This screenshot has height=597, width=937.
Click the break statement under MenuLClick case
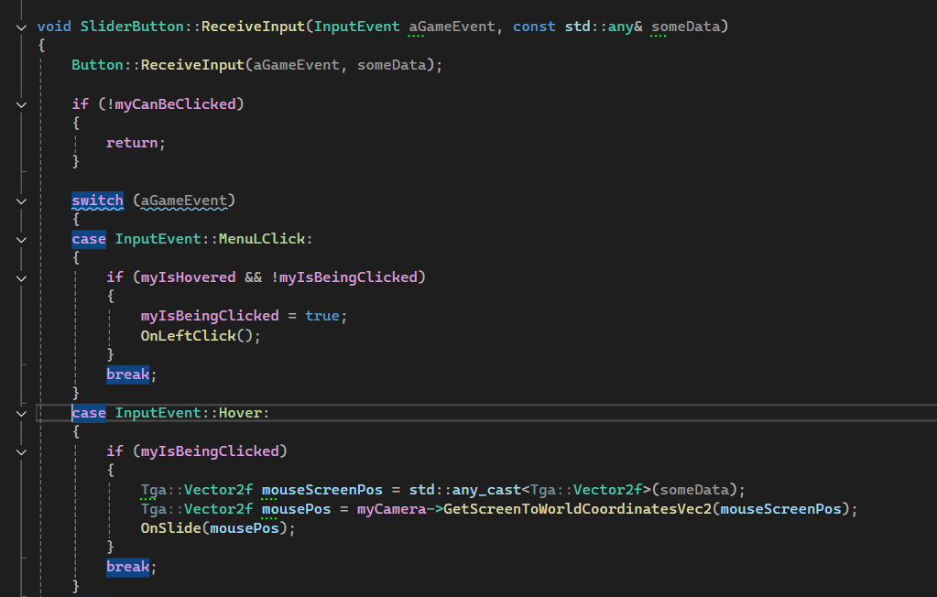(126, 374)
